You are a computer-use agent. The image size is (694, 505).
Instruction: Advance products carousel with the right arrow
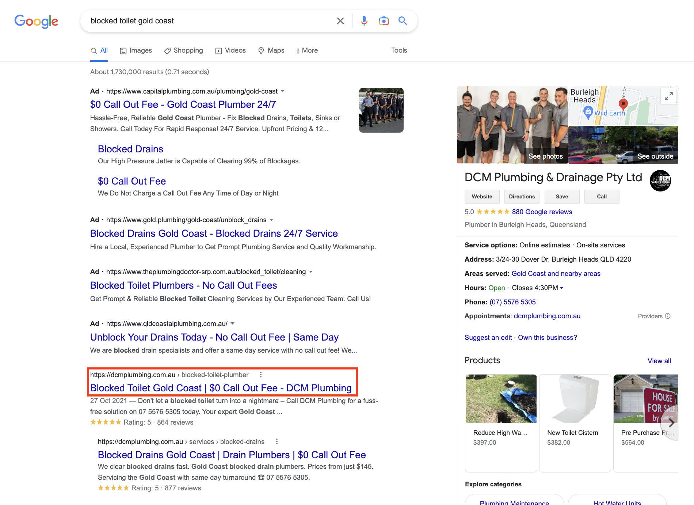pyautogui.click(x=671, y=423)
